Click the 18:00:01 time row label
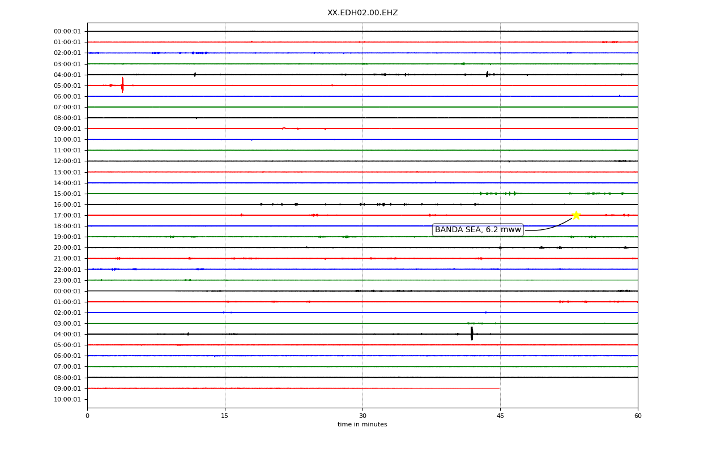The width and height of the screenshot is (725, 453). pos(67,226)
